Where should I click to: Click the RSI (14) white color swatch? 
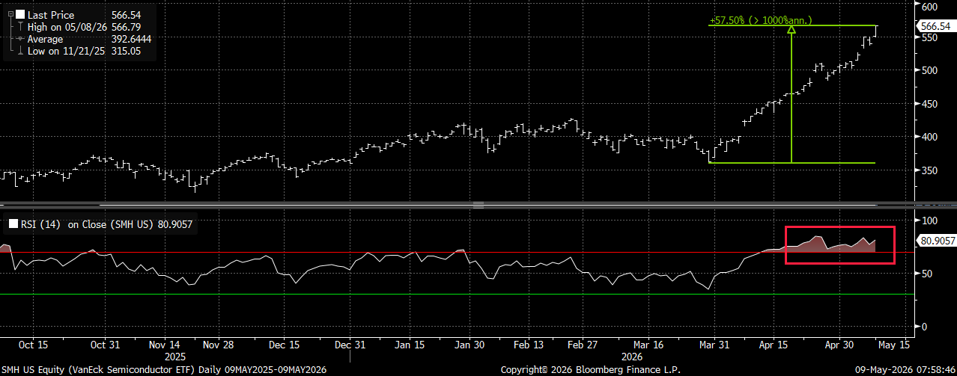[x=13, y=224]
